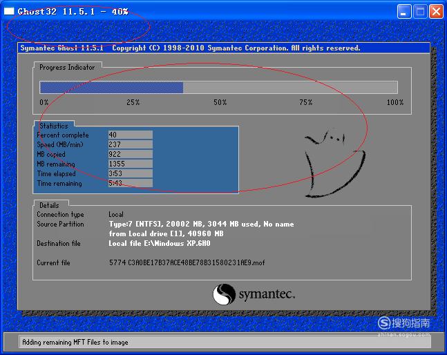Click the 'Ghost32 11.5.1 - 40%' window title
Image resolution: width=447 pixels, height=355 pixels.
(73, 12)
